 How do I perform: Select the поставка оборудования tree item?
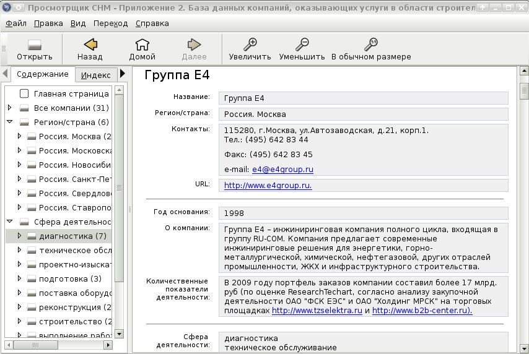75,293
